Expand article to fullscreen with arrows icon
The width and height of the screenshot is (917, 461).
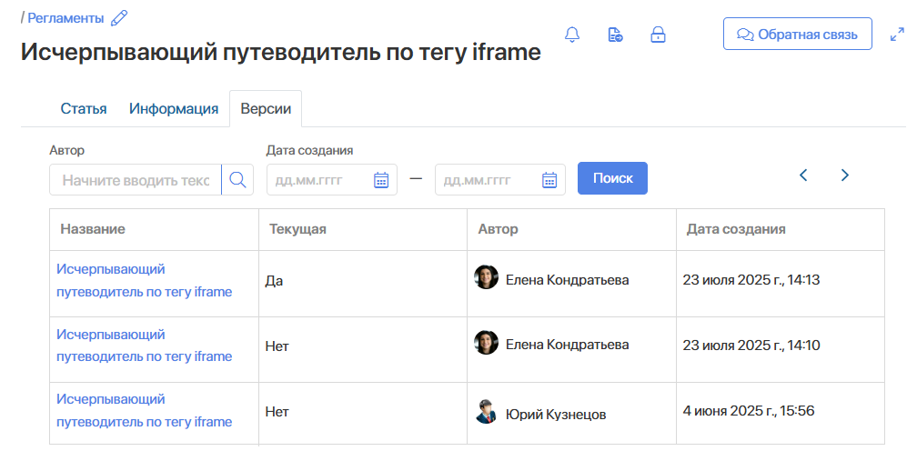click(x=897, y=35)
